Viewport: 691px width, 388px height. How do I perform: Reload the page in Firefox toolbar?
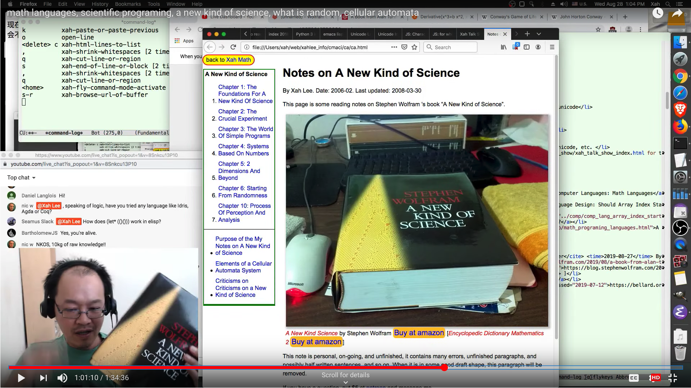[233, 47]
